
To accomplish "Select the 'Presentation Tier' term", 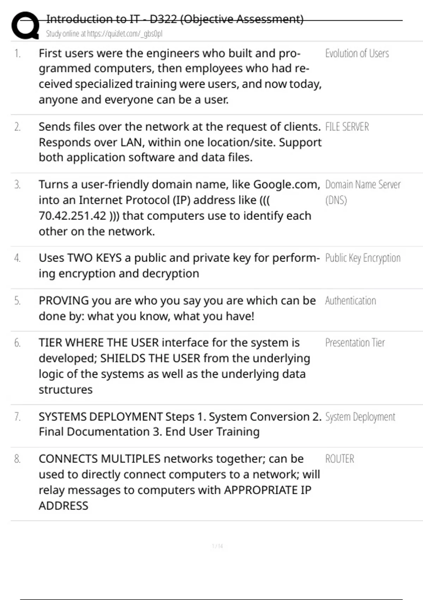I will [x=355, y=343].
